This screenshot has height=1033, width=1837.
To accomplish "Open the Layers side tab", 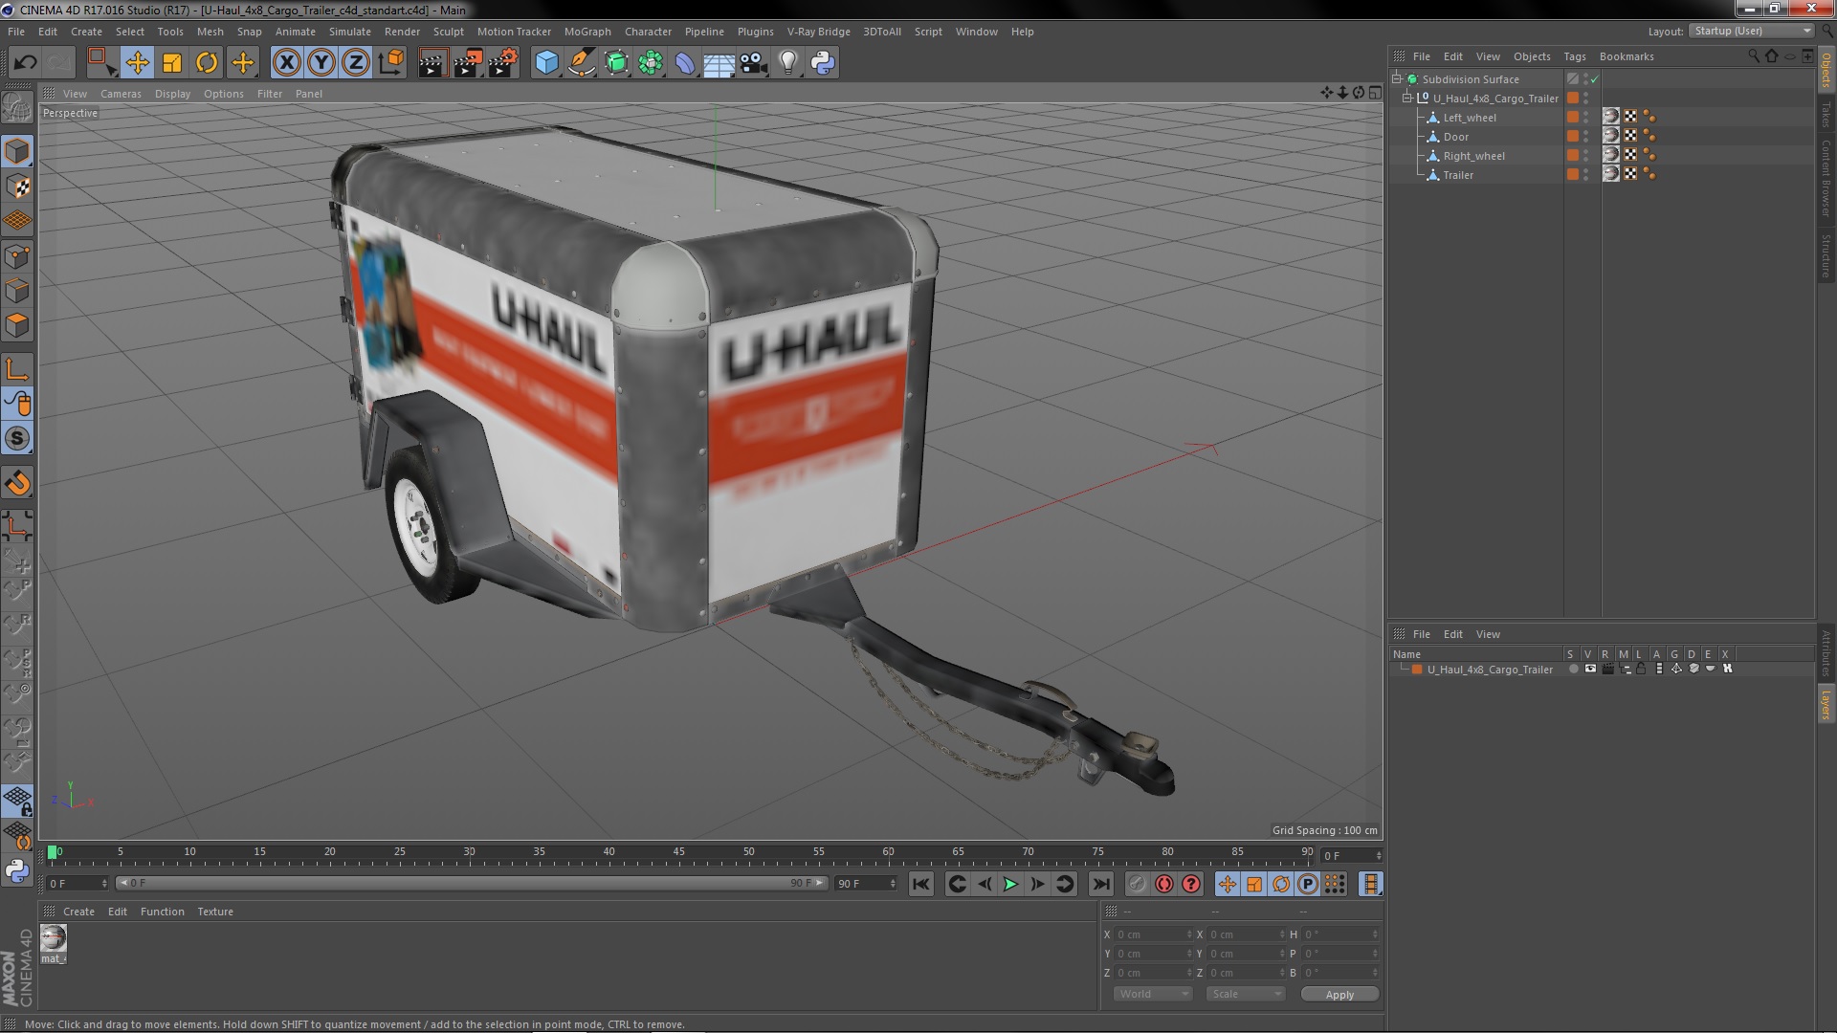I will [1826, 705].
